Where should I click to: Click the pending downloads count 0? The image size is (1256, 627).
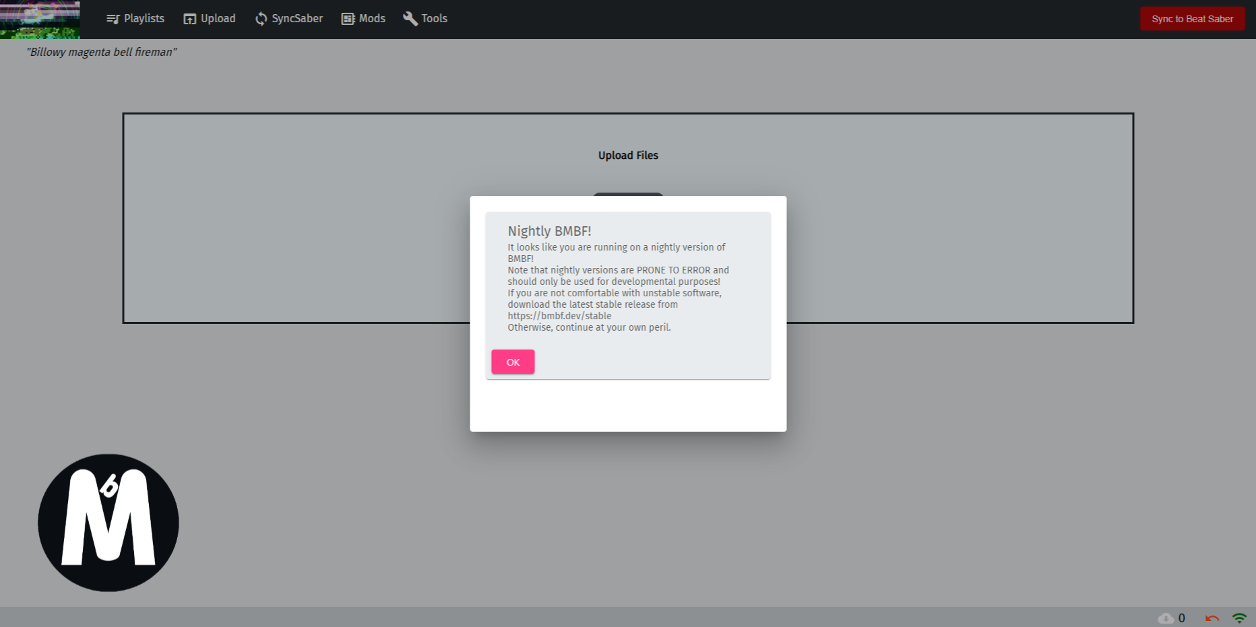click(x=1181, y=618)
